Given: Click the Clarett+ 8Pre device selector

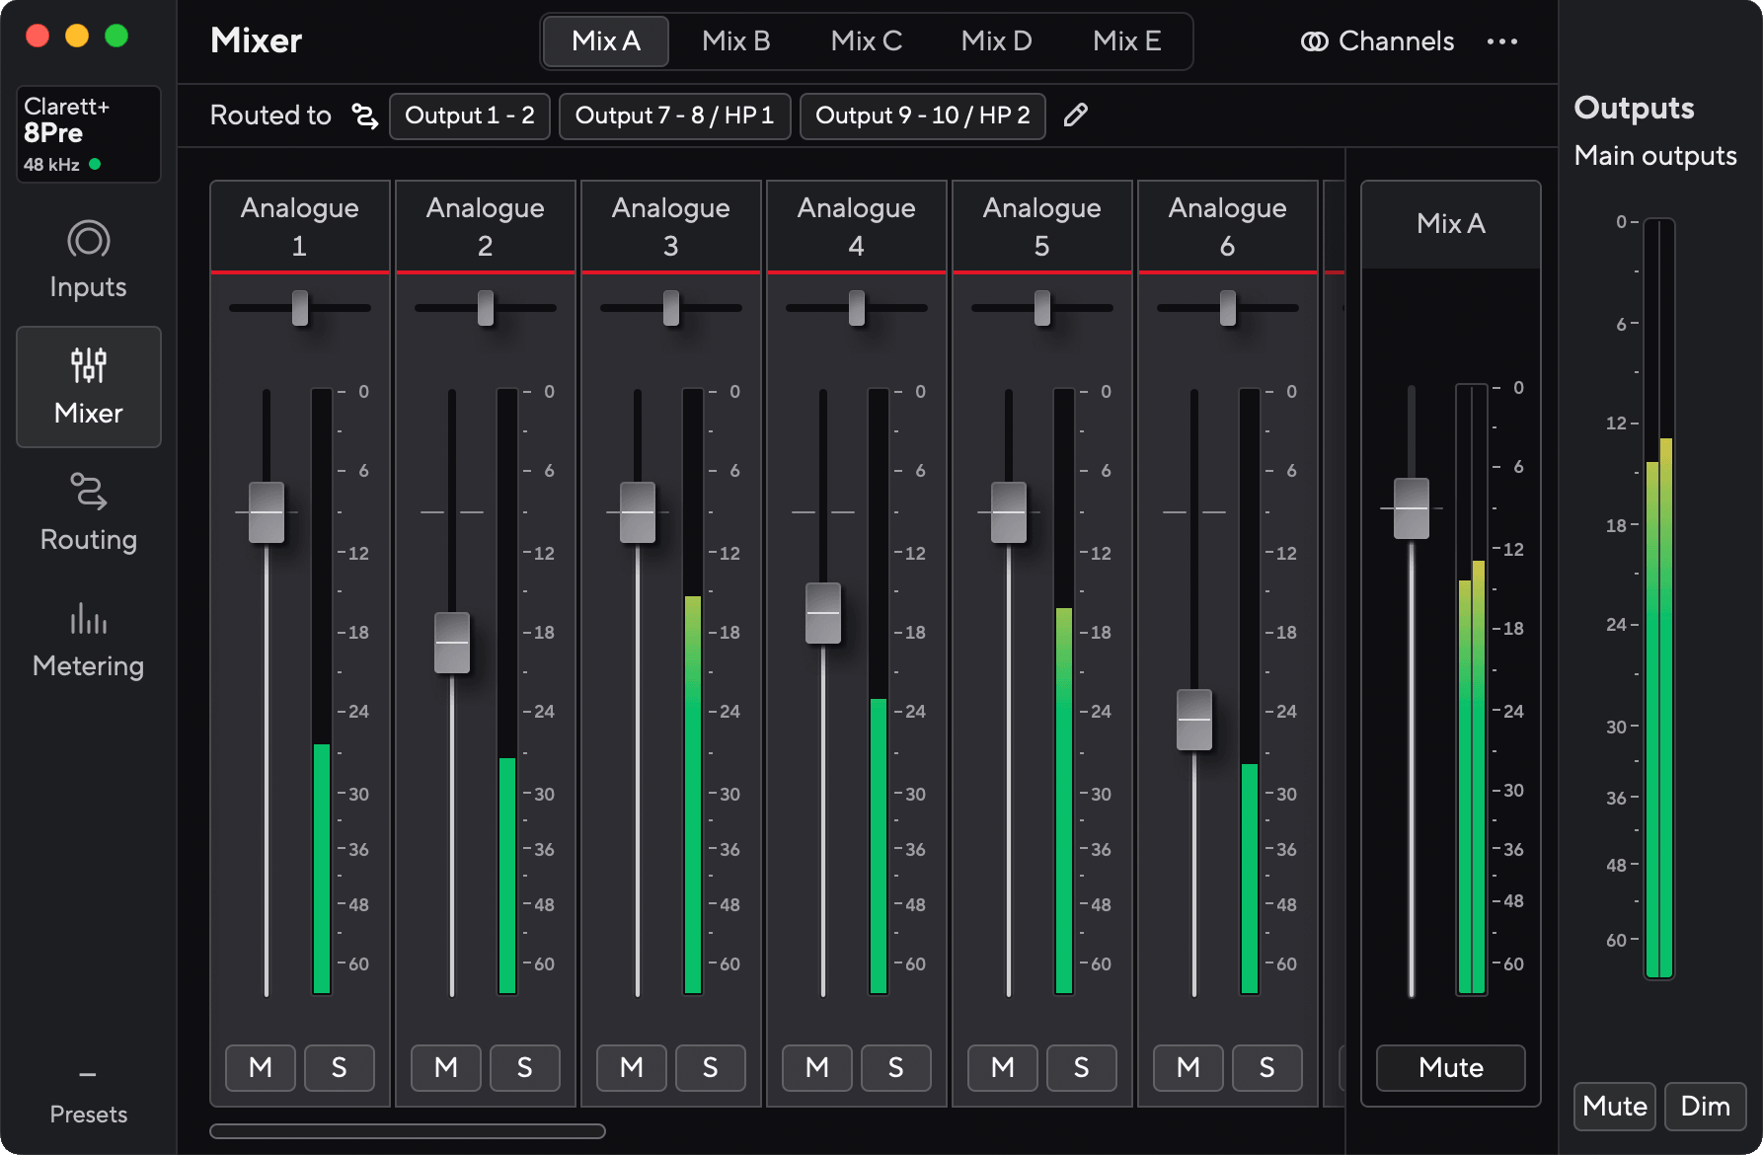Looking at the screenshot, I should [x=89, y=134].
